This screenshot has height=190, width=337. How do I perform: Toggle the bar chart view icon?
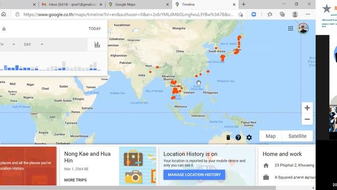(x=97, y=44)
